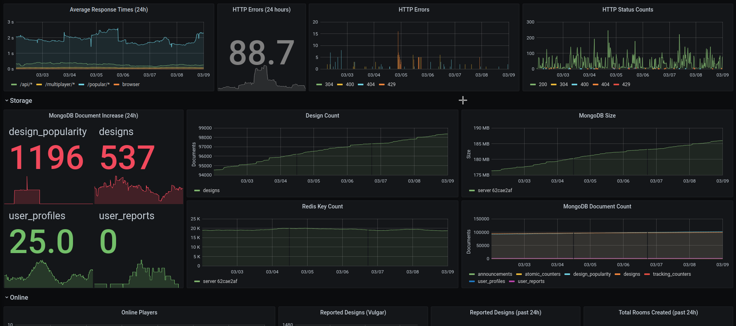Click the user_profiles stat label
The height and width of the screenshot is (326, 736).
pos(37,216)
